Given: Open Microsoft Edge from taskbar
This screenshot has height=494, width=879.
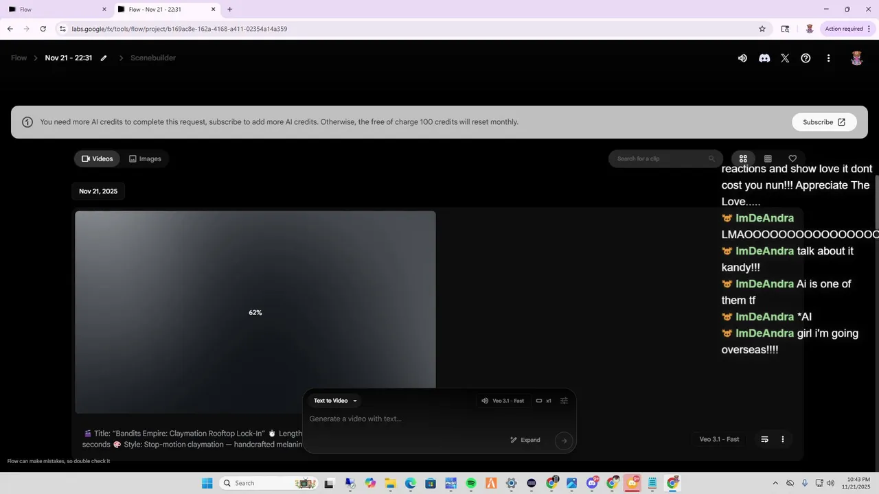Looking at the screenshot, I should pyautogui.click(x=410, y=483).
